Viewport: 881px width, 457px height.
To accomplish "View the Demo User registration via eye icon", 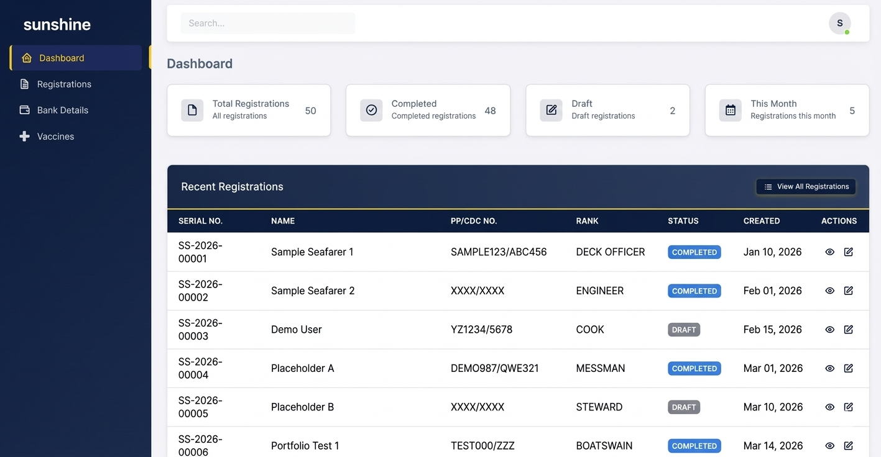I will (x=829, y=330).
